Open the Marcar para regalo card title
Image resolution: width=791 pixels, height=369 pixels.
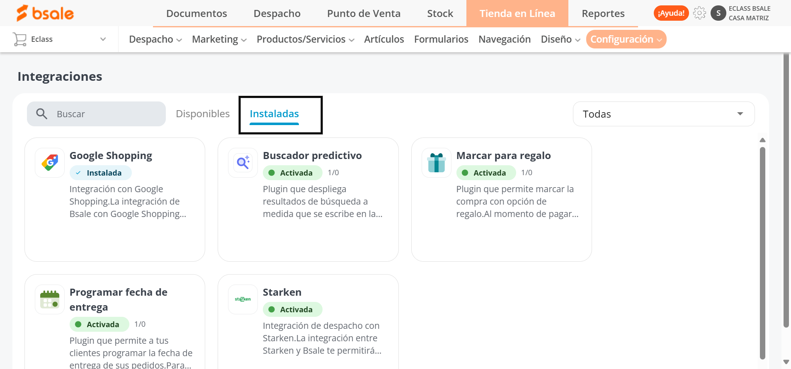click(x=503, y=156)
